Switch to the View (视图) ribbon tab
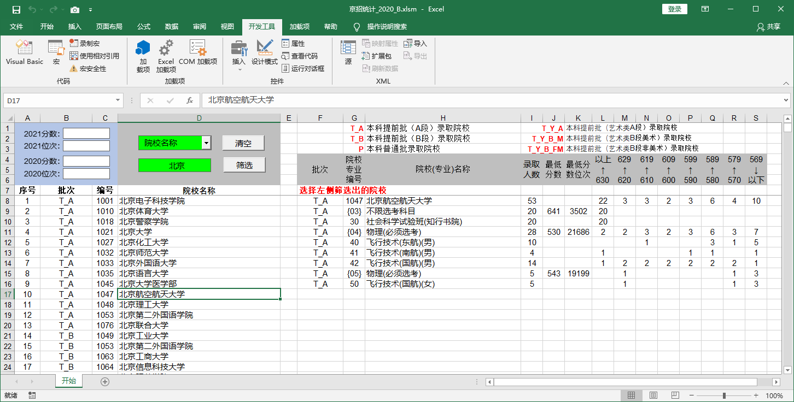Viewport: 794px width, 402px height. 227,26
